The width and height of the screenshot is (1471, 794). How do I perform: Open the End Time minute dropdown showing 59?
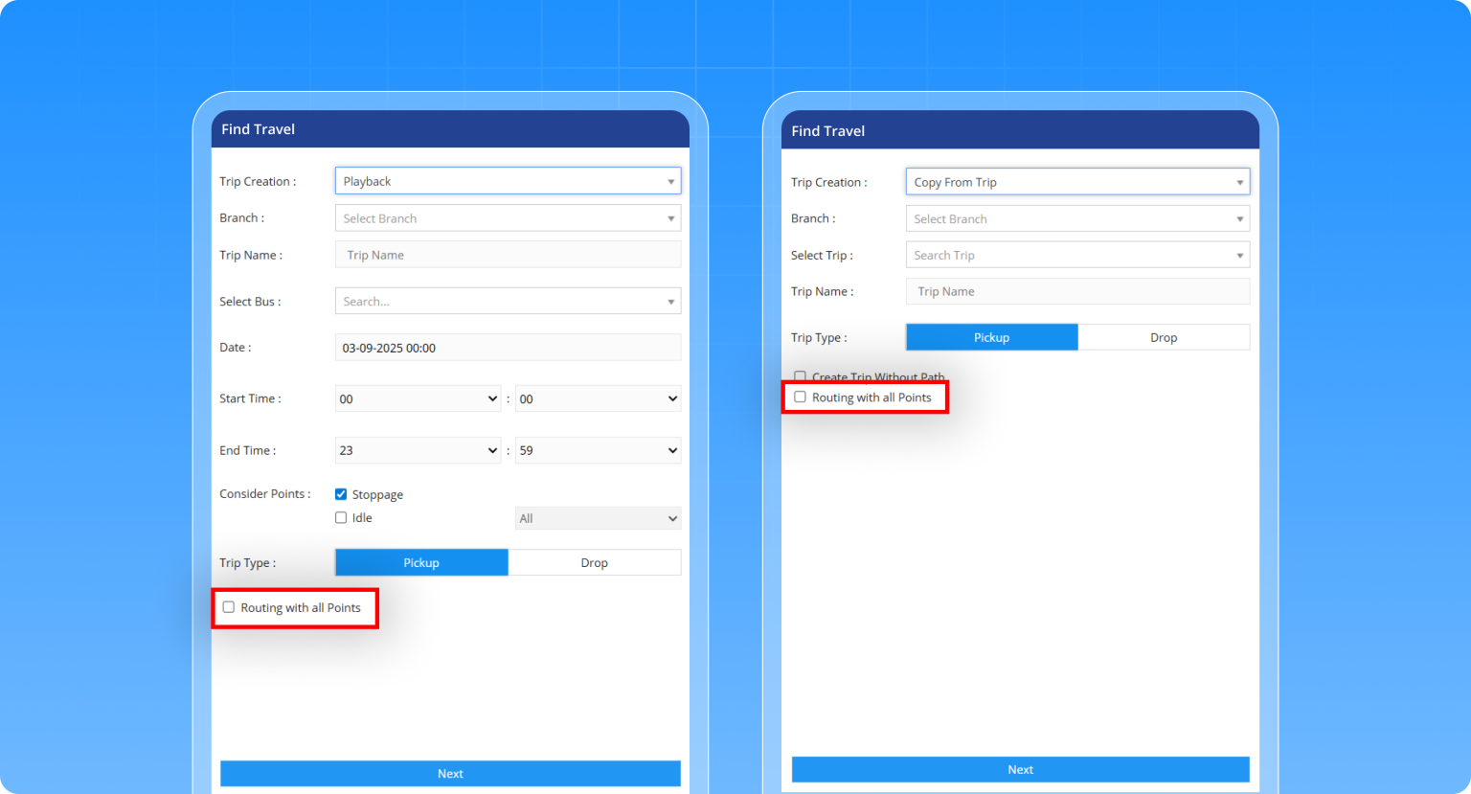click(x=598, y=451)
